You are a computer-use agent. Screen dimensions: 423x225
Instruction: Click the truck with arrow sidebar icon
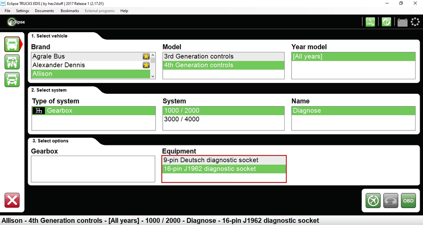click(12, 79)
